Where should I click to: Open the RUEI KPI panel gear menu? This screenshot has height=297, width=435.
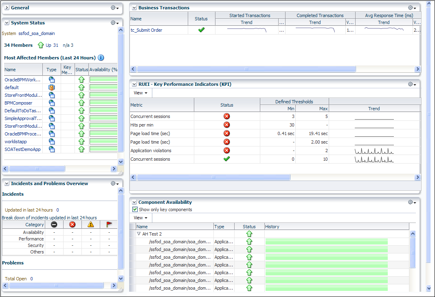(412, 84)
